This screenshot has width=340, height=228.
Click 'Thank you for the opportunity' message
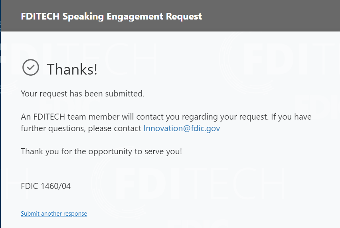click(101, 151)
